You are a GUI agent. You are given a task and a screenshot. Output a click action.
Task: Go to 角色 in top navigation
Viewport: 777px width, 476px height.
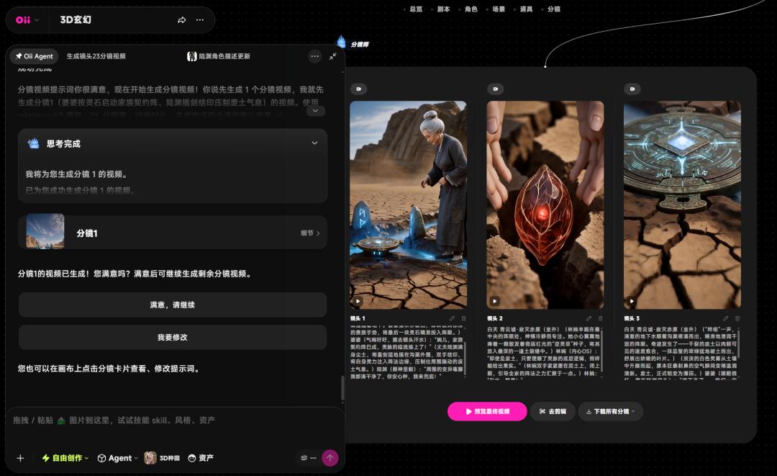point(471,9)
